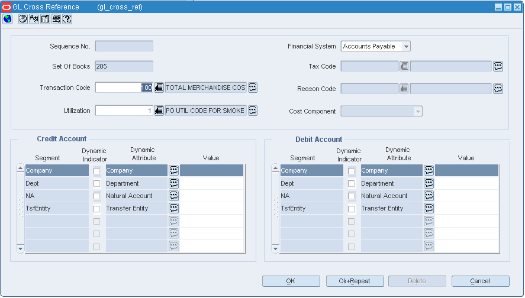Screen dimensions: 525x298
Task: Click the colored globe toolbar icon
Action: click(8, 19)
